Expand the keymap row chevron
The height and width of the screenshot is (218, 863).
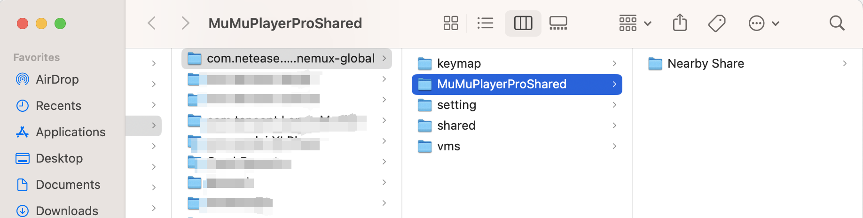point(614,63)
